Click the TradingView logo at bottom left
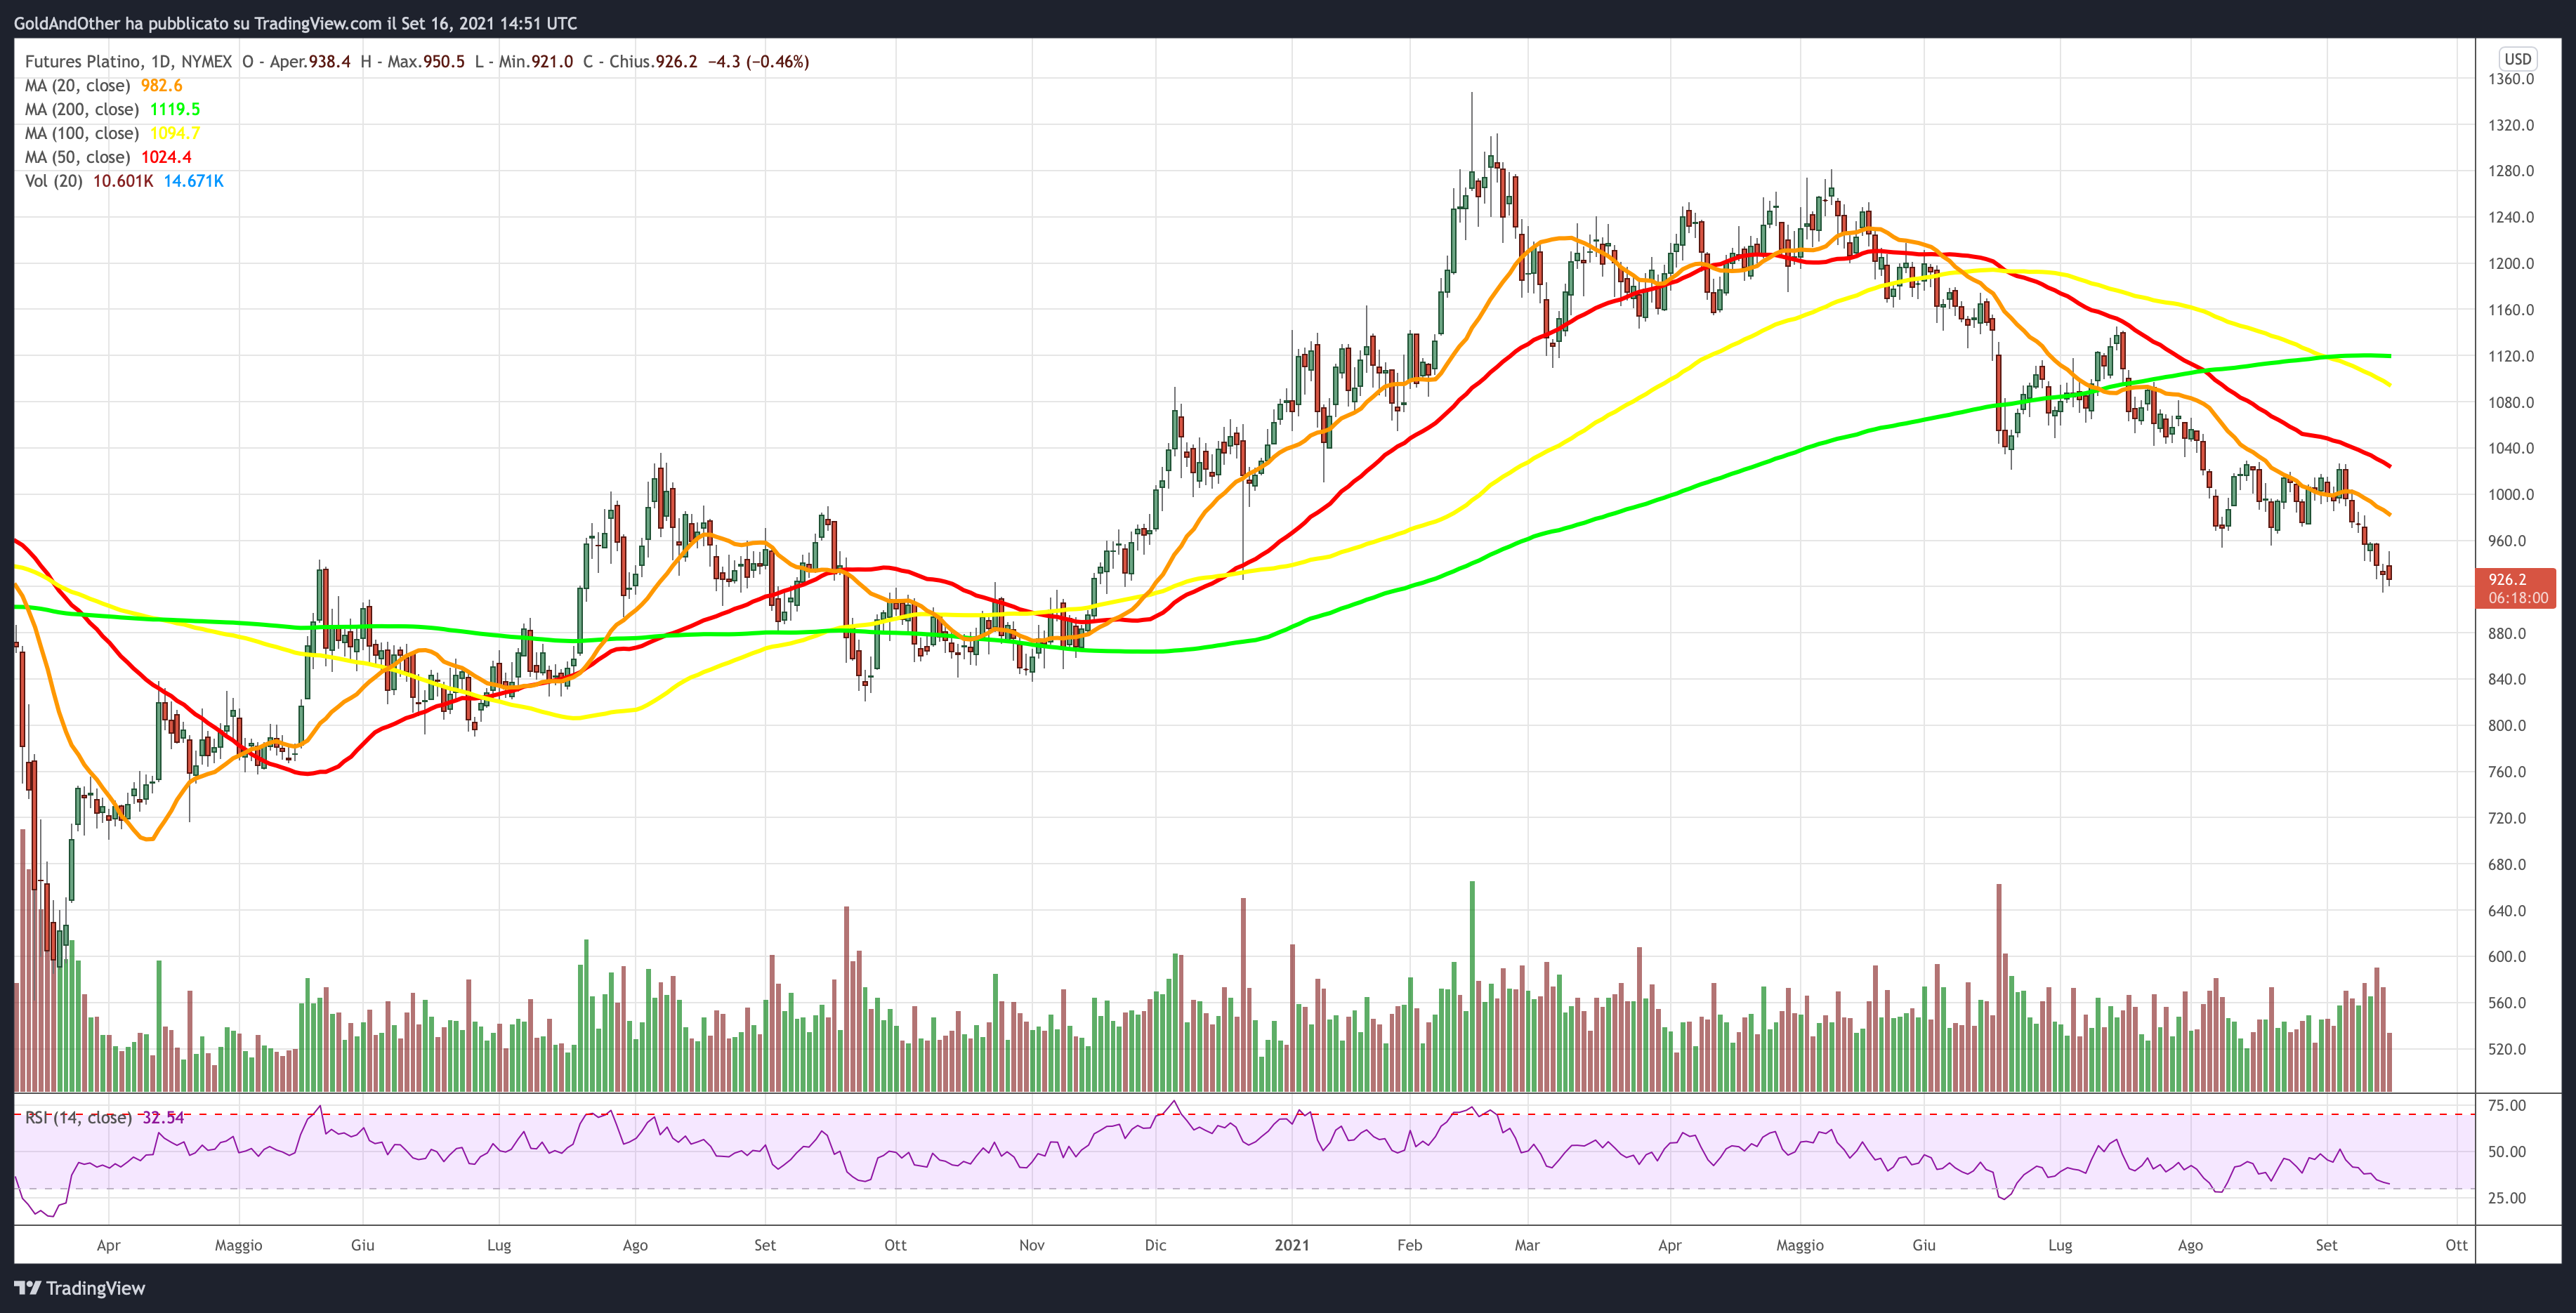Viewport: 2576px width, 1313px height. click(x=80, y=1288)
